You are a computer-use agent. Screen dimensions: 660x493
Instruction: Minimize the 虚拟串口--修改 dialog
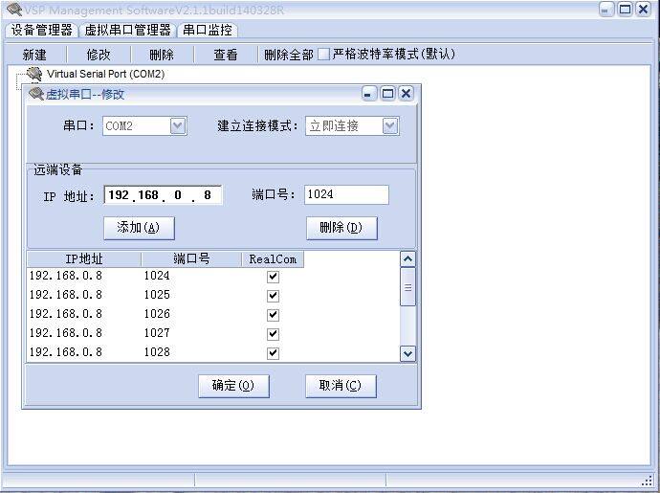(x=368, y=94)
